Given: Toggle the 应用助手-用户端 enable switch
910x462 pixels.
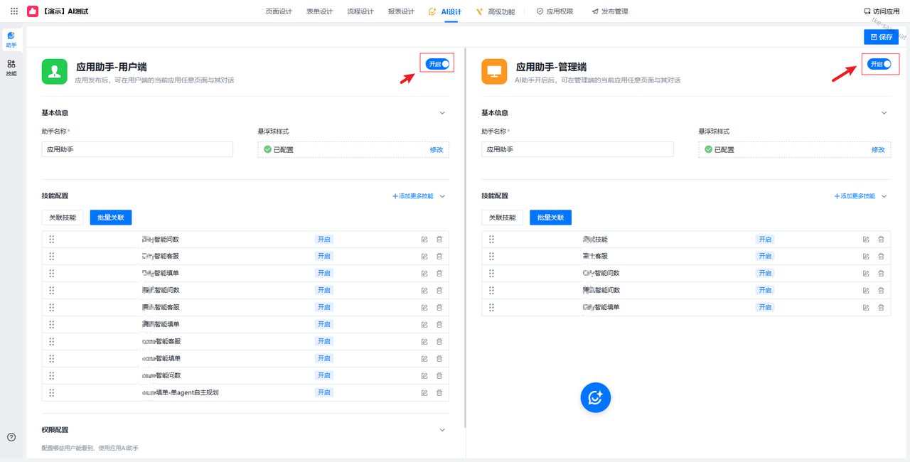Looking at the screenshot, I should tap(438, 64).
